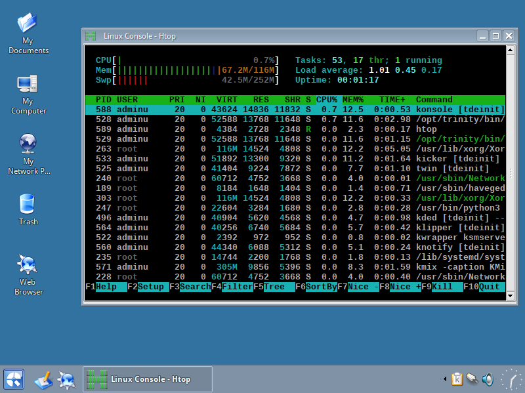This screenshot has height=393, width=525.
Task: Select the Trash desktop icon
Action: [x=28, y=209]
